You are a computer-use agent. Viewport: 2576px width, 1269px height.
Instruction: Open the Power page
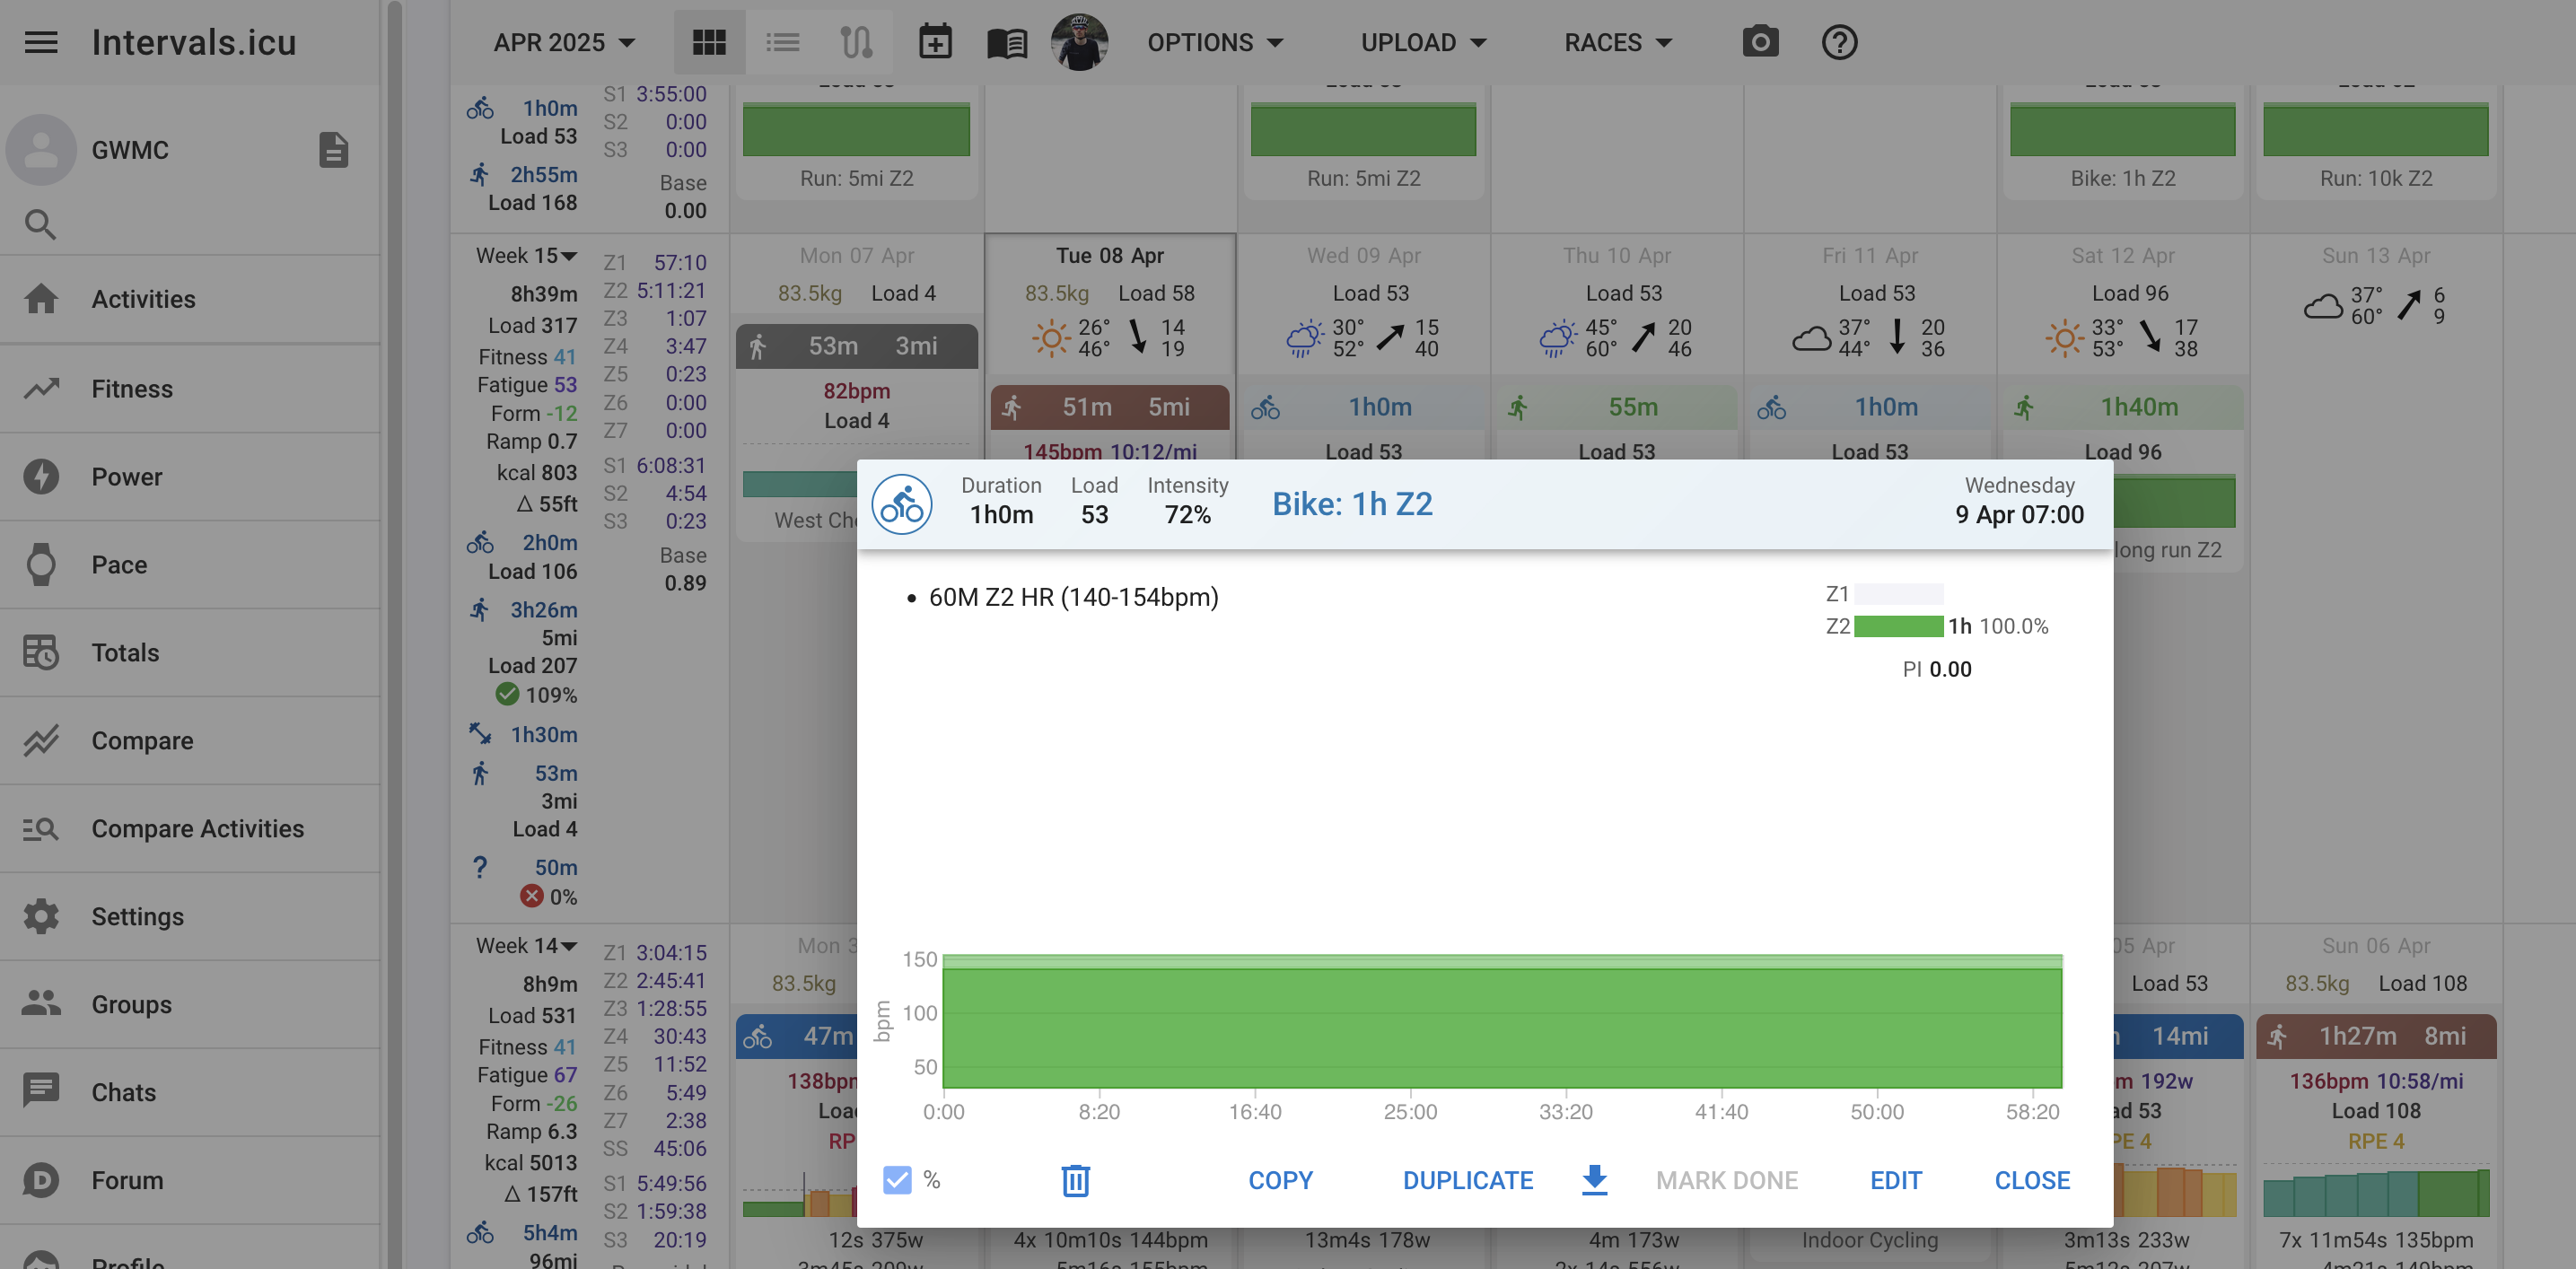190,476
